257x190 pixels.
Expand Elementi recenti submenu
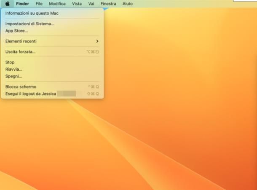[x=52, y=41]
